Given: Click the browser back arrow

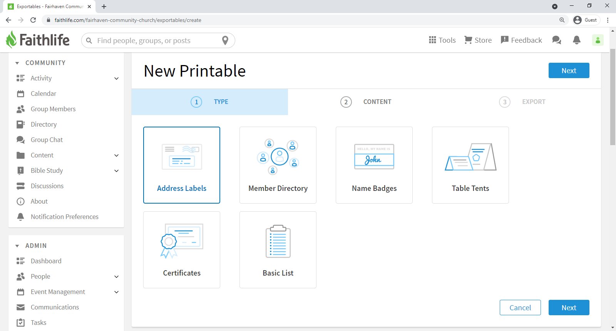Looking at the screenshot, I should (8, 20).
